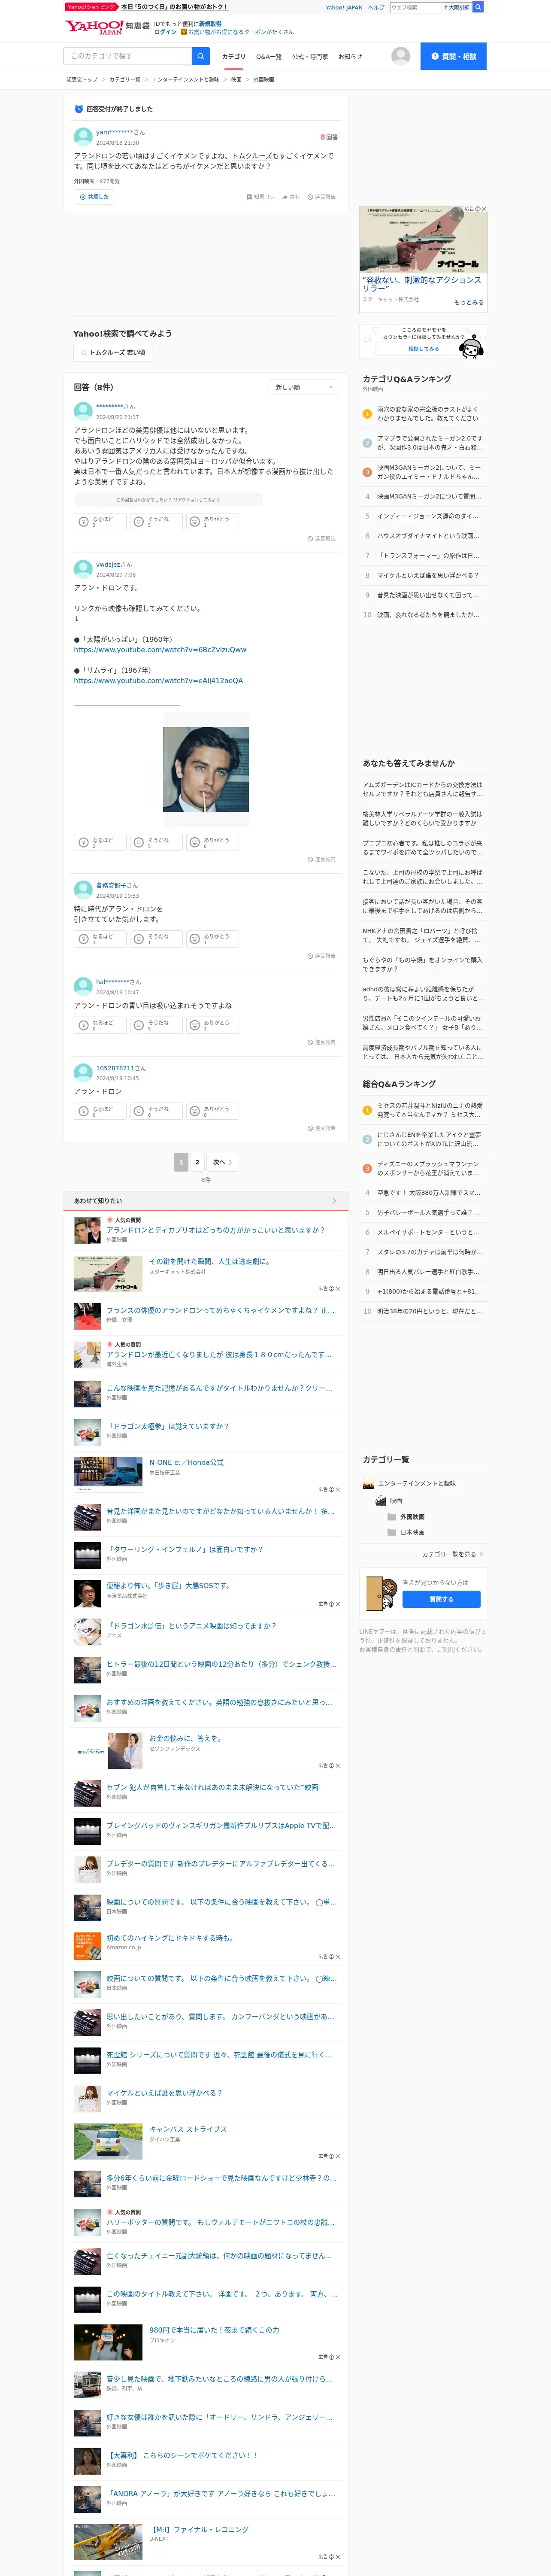Open ranking item インディー・ジョーンズ運命のダイ
Screen dimensions: 551x2576
point(428,516)
